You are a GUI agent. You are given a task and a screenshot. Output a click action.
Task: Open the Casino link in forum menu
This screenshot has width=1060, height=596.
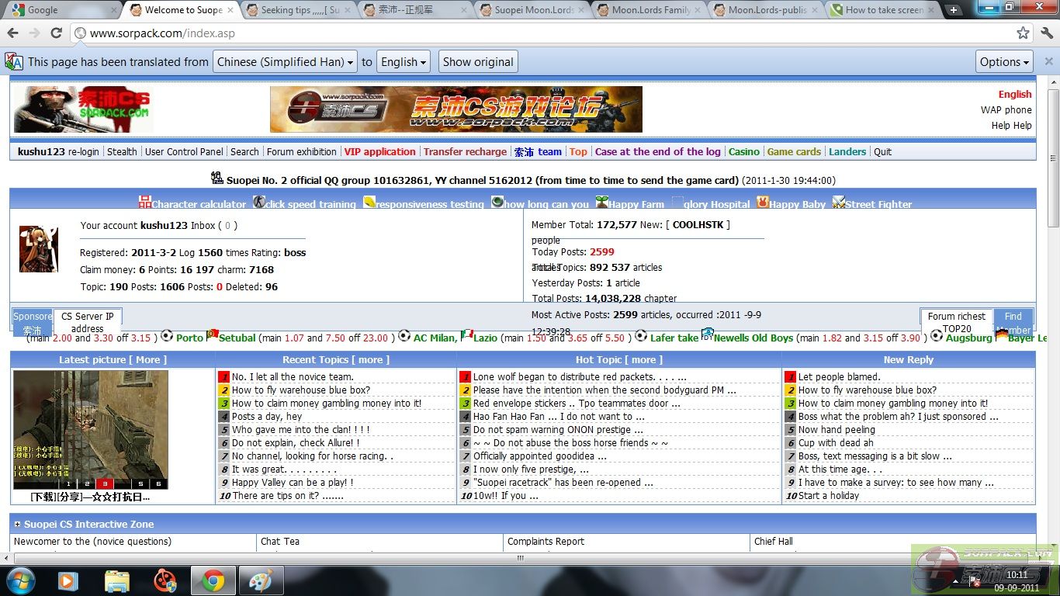(x=743, y=152)
